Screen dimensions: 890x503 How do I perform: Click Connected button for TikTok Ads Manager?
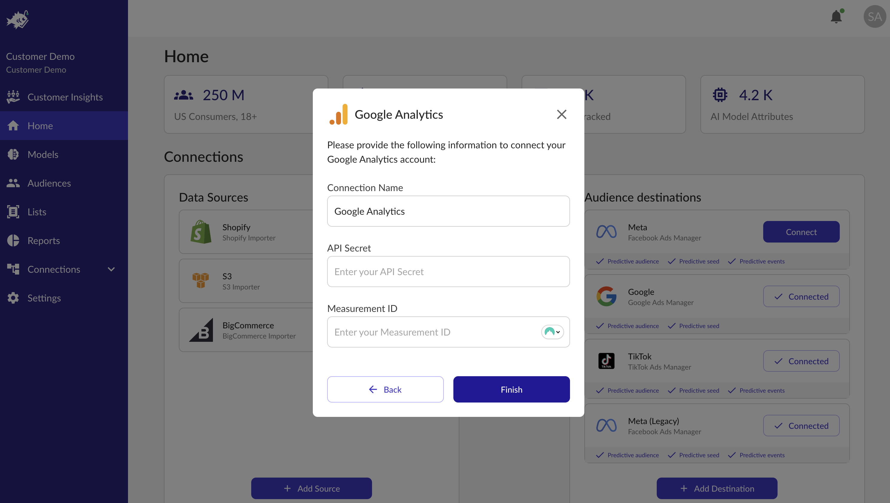tap(801, 361)
